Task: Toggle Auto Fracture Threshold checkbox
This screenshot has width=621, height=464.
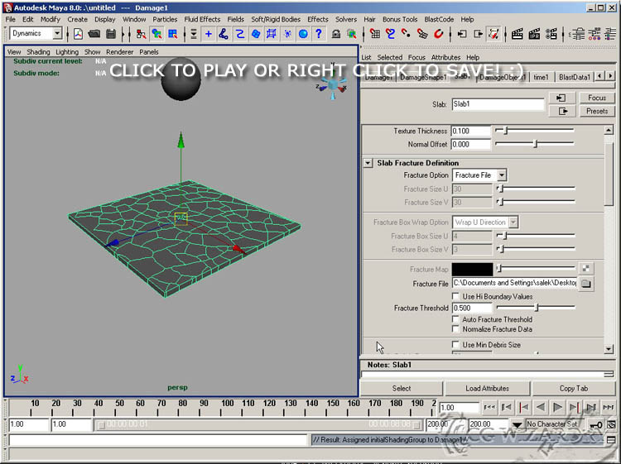Action: pos(456,319)
